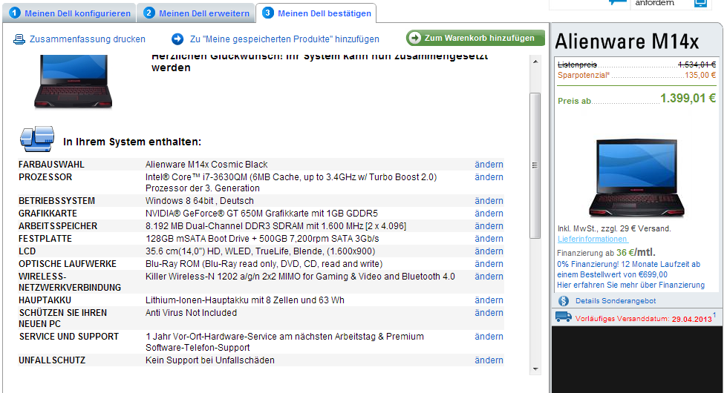
Task: Click the Vorläufiges Versanddatum 29.04.2013 text
Action: [644, 319]
